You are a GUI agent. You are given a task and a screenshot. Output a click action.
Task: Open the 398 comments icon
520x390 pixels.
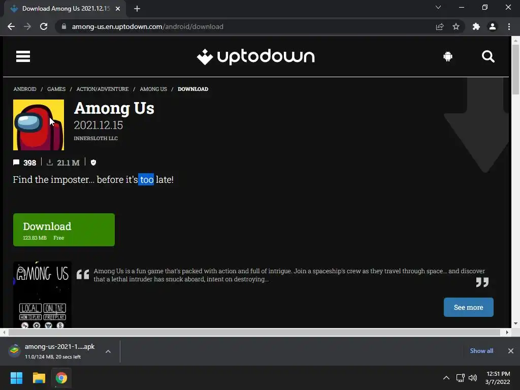tap(16, 162)
